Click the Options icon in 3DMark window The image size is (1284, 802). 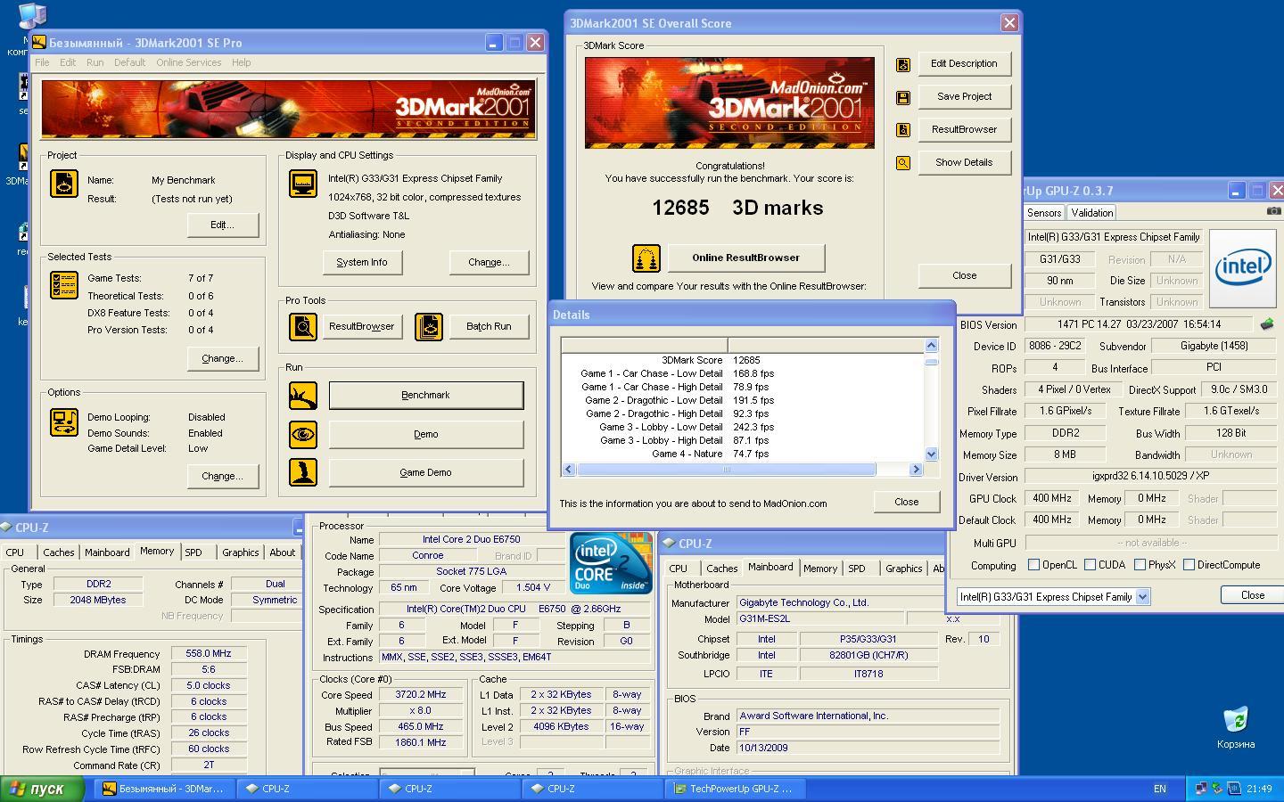(64, 422)
